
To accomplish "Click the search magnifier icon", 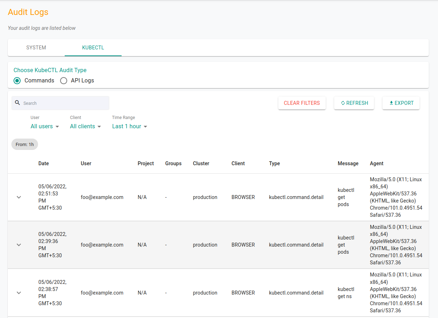I will click(x=17, y=103).
